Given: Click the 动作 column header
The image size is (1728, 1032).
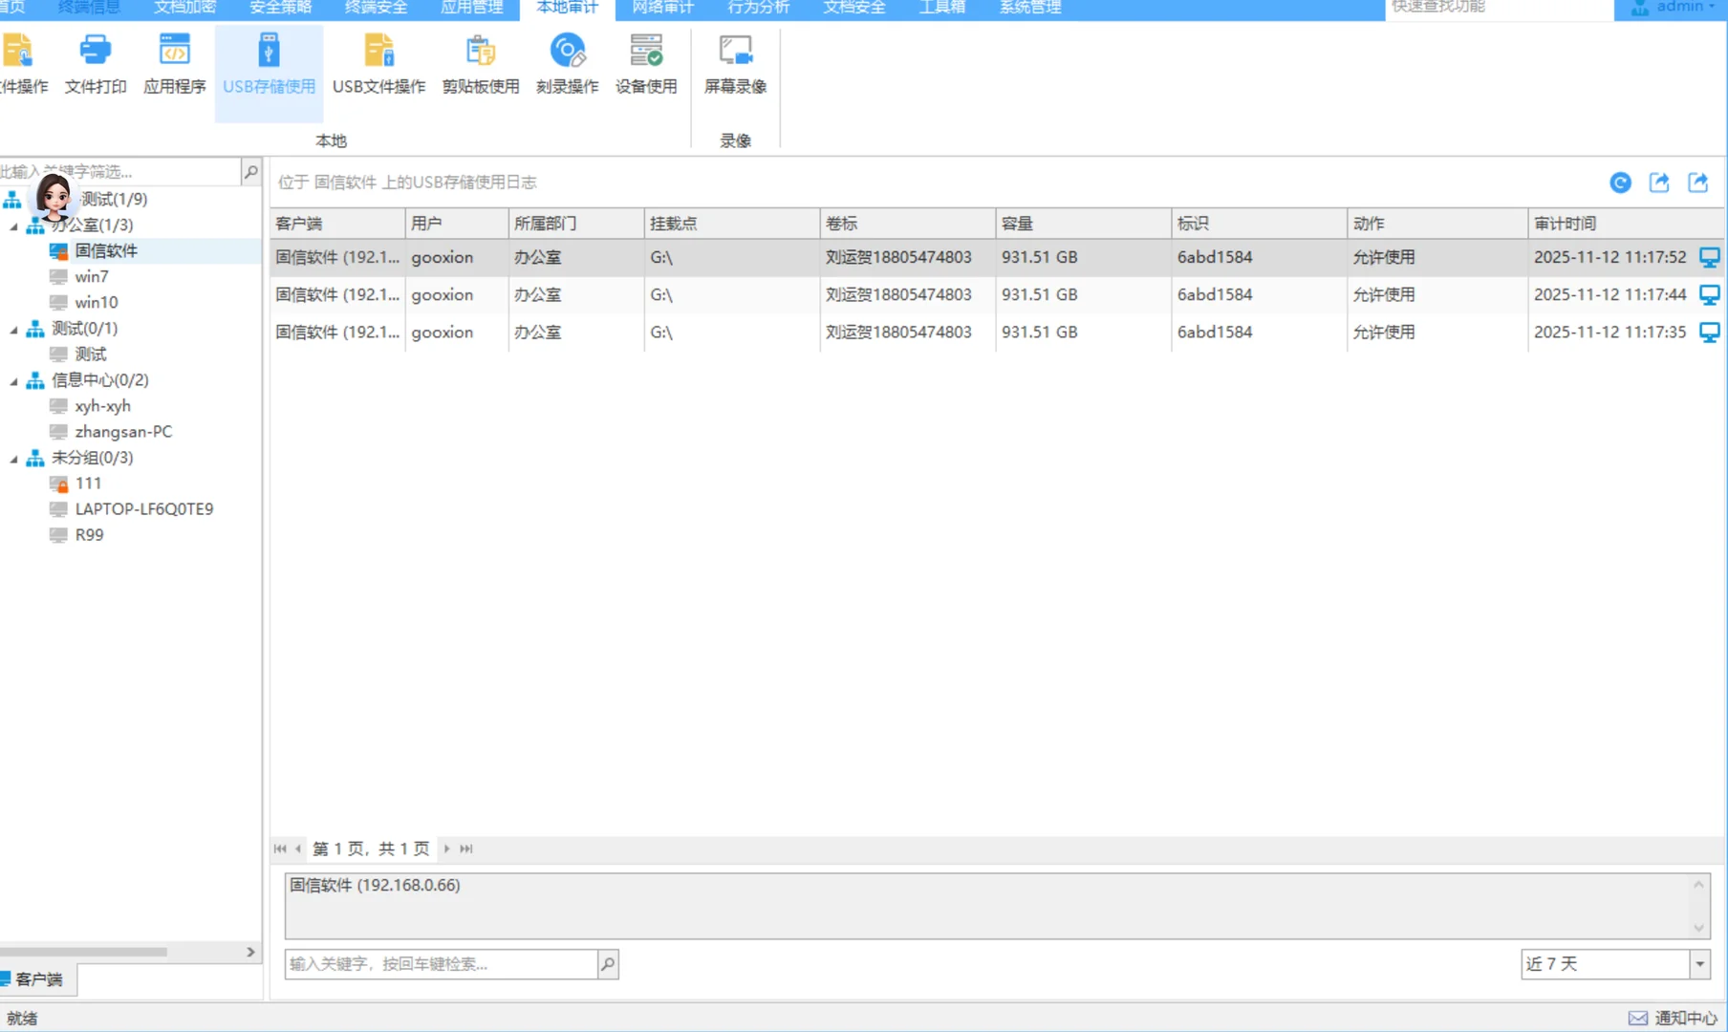Looking at the screenshot, I should click(x=1436, y=224).
